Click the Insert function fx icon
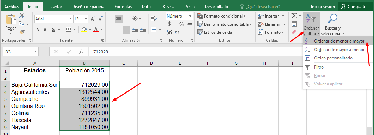This screenshot has height=135, width=374. click(81, 52)
